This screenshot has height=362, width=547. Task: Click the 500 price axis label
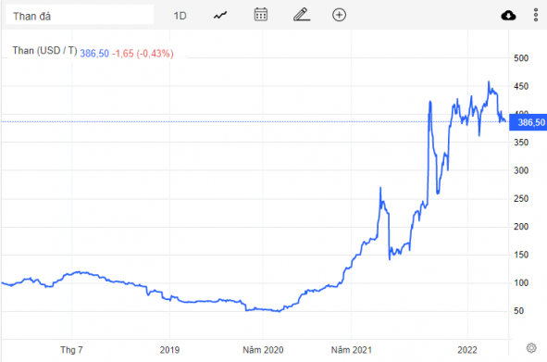pos(521,58)
